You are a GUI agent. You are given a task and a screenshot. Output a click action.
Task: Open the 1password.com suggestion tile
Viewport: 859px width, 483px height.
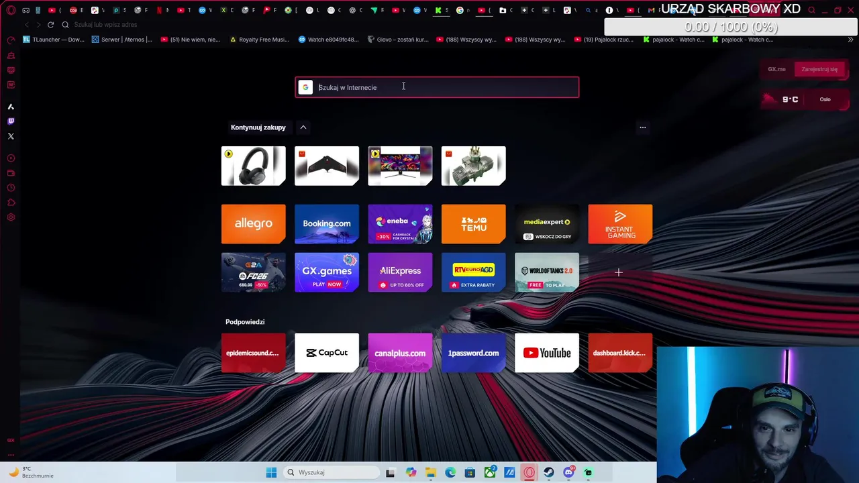[473, 353]
